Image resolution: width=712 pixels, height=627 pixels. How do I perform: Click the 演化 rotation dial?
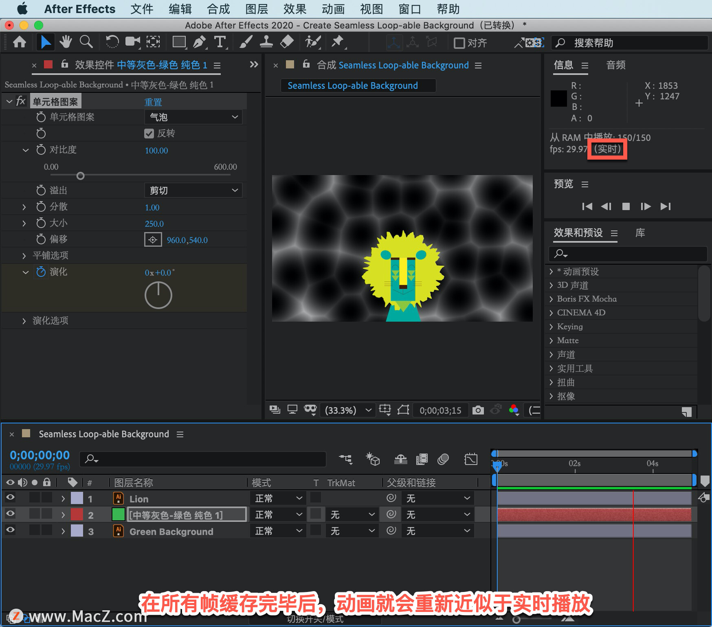pos(158,295)
